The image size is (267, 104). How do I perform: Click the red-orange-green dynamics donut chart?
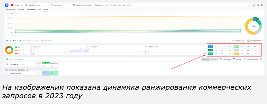point(9,50)
